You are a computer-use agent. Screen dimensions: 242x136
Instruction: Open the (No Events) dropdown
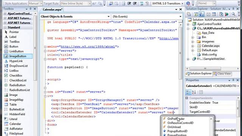180,17
